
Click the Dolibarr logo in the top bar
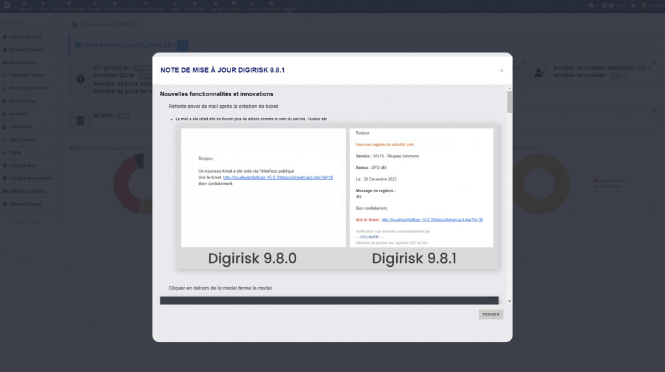(6, 5)
